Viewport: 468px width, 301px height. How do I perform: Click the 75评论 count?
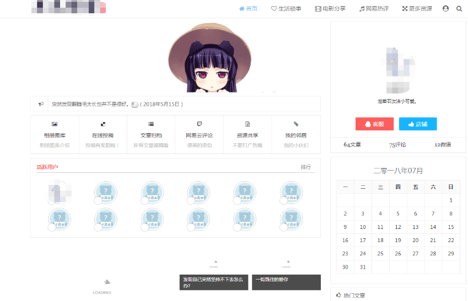click(x=397, y=145)
